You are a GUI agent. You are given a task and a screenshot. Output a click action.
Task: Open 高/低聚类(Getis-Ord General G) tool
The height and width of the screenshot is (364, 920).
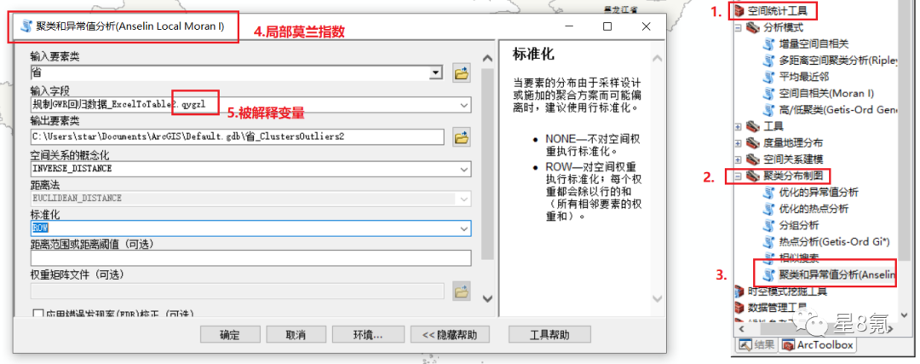[838, 109]
